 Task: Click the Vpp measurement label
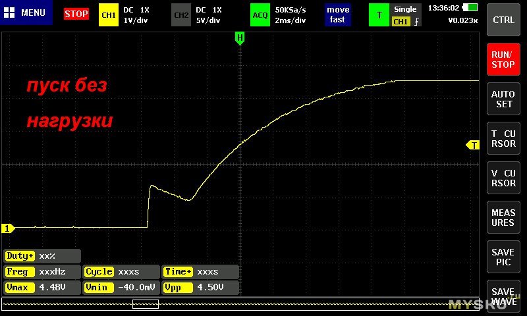pos(178,288)
